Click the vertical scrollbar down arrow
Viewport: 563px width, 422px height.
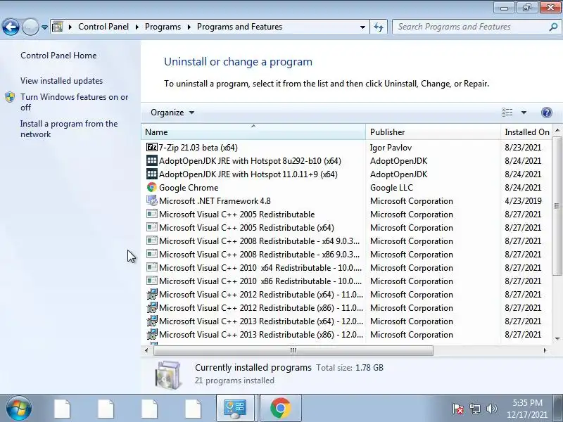pyautogui.click(x=557, y=338)
